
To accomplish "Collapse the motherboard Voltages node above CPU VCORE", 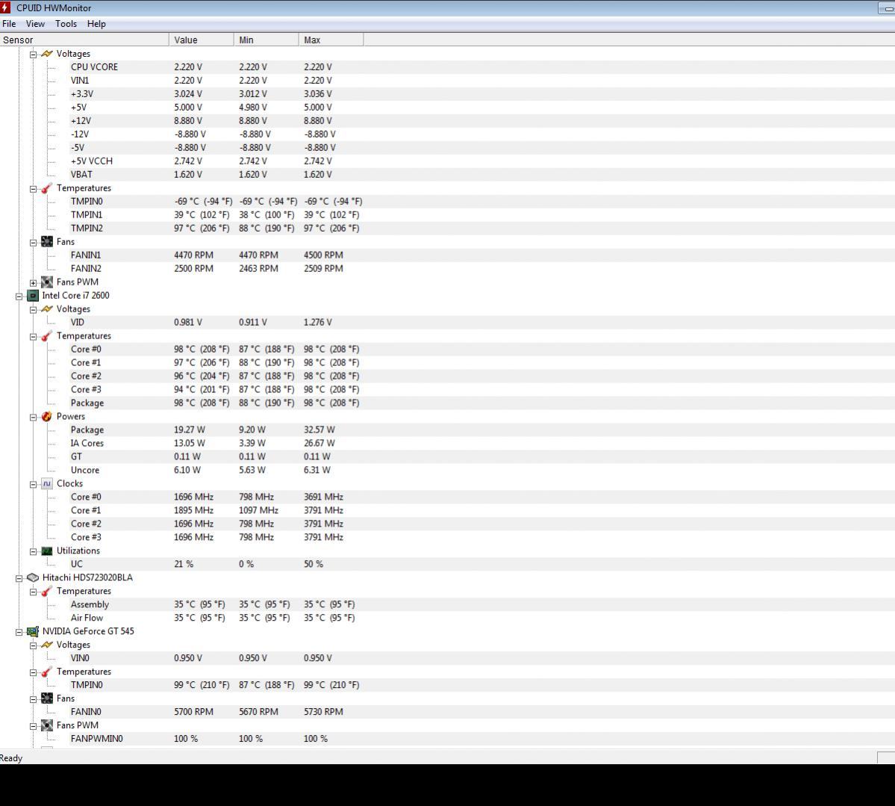I will [x=33, y=55].
